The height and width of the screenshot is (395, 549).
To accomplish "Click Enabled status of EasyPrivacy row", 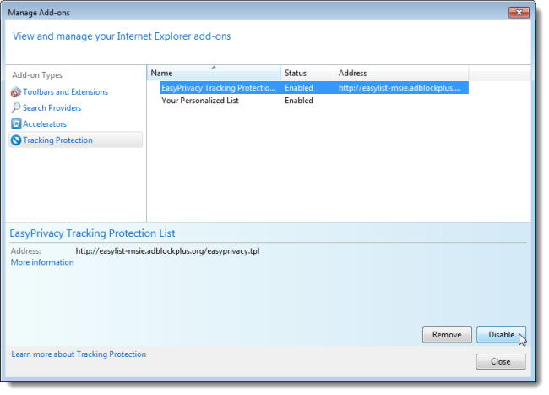I will 299,88.
